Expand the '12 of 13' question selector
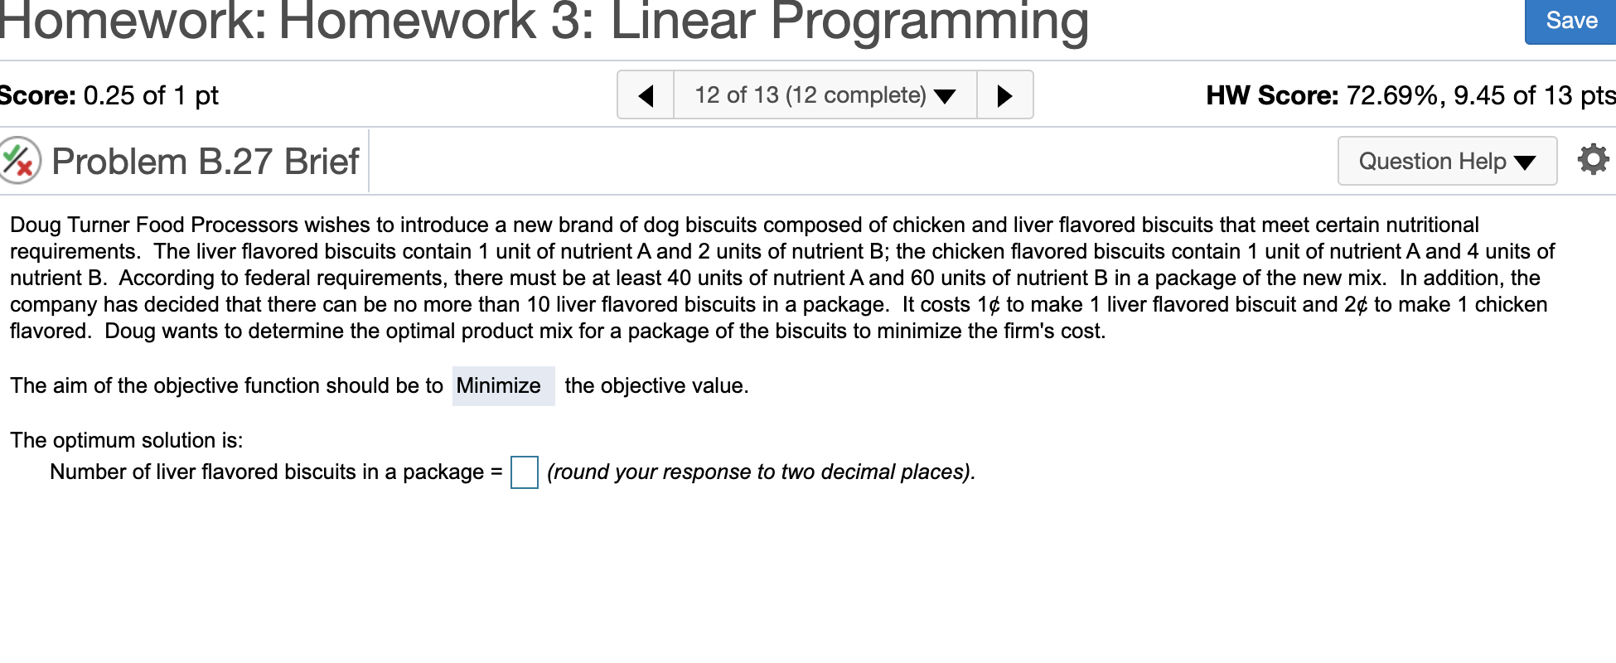This screenshot has width=1616, height=663. [x=825, y=95]
